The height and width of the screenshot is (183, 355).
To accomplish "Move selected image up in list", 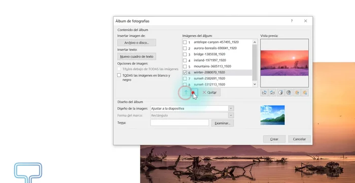I will [186, 93].
